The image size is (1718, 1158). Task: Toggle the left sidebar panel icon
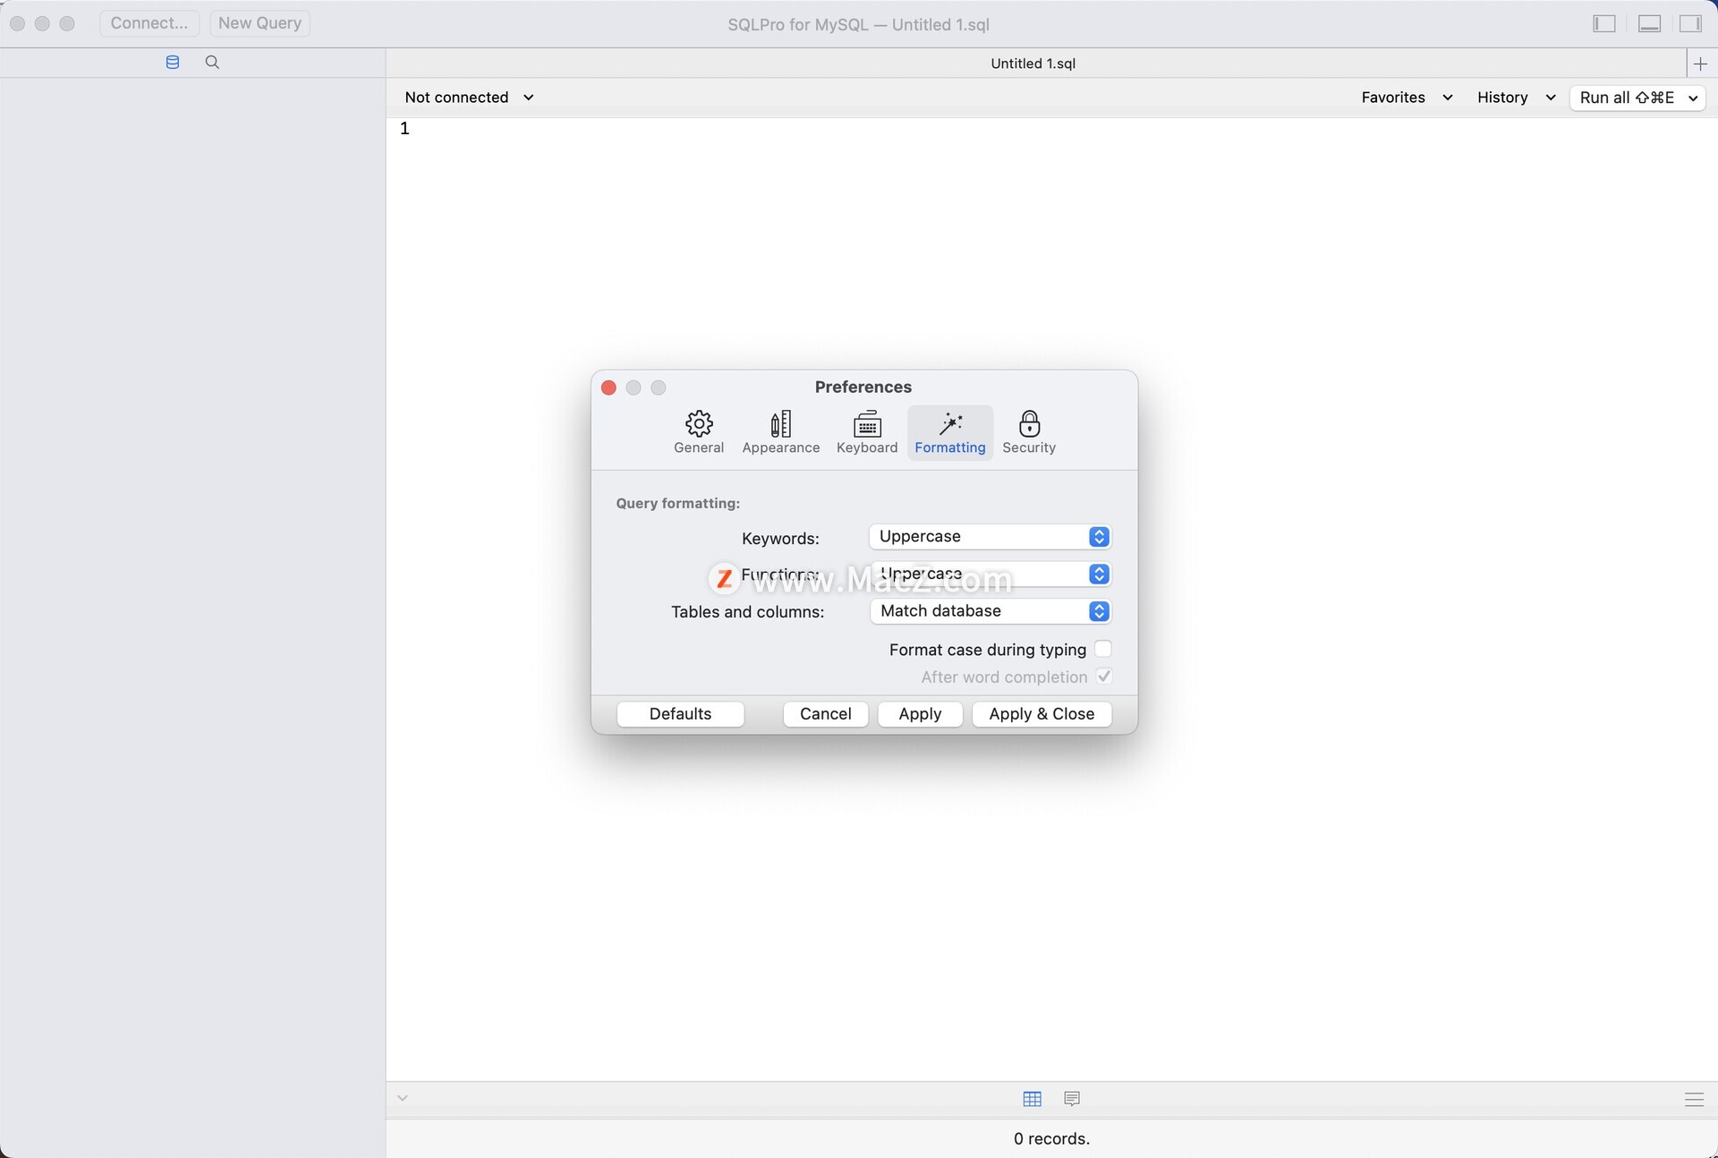click(1604, 24)
